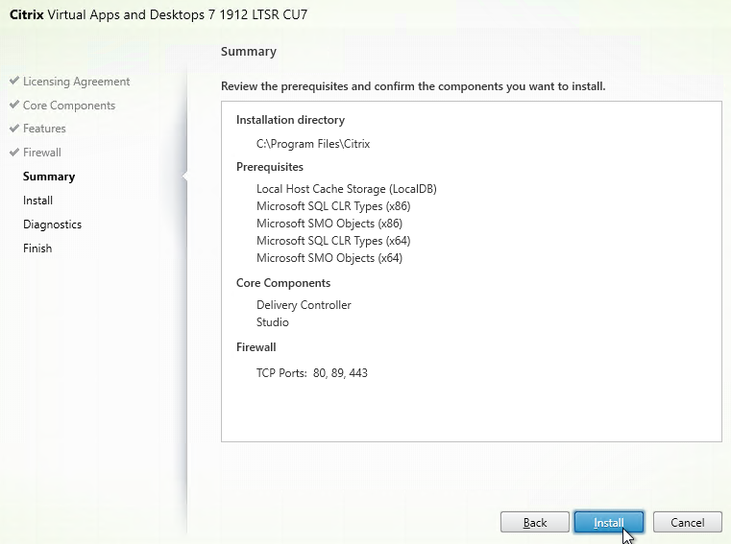731x544 pixels.
Task: Click the Features step checkmark icon
Action: [x=13, y=129]
